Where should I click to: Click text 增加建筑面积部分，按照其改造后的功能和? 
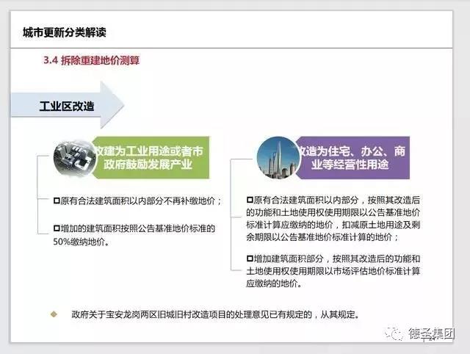337,259
